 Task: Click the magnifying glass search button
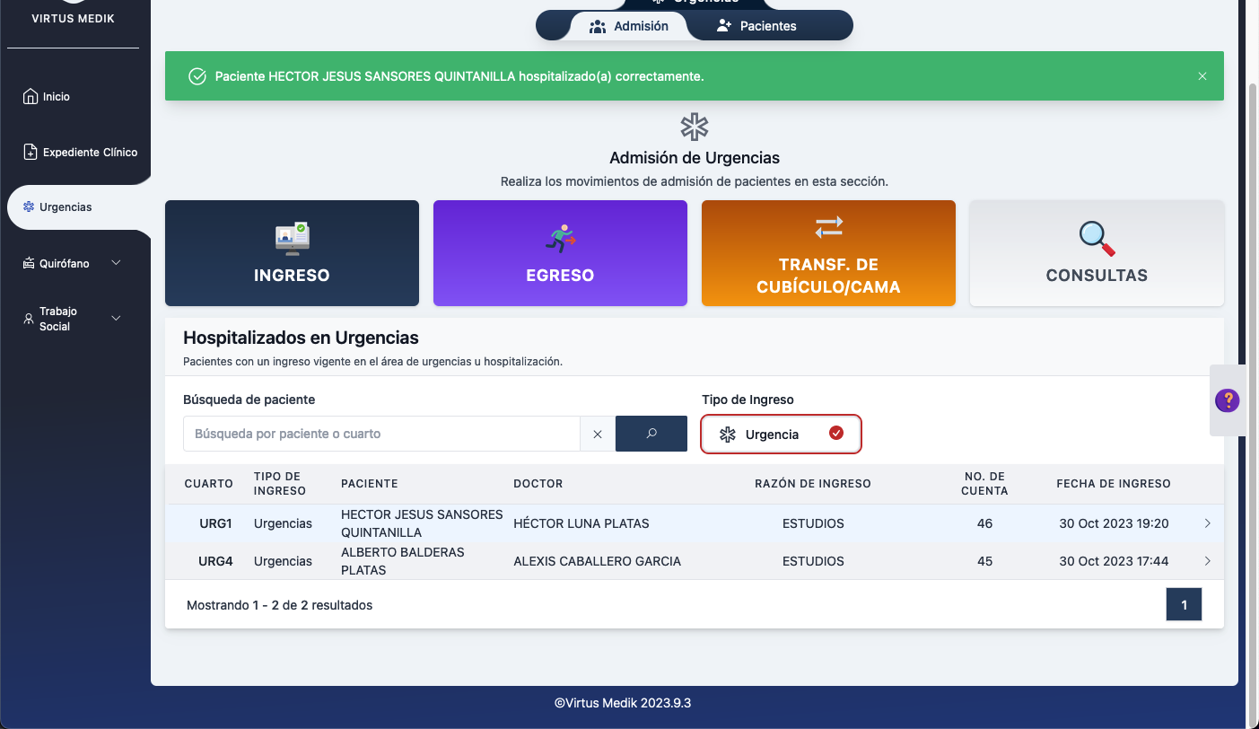pyautogui.click(x=651, y=434)
